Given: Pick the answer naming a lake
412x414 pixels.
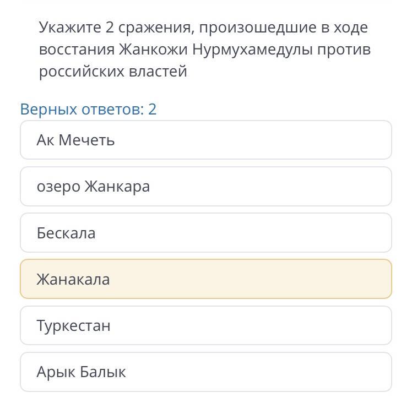Looking at the screenshot, I should (x=205, y=187).
